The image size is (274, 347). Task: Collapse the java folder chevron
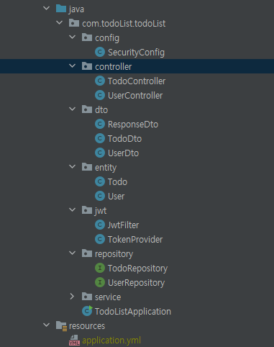(x=46, y=9)
